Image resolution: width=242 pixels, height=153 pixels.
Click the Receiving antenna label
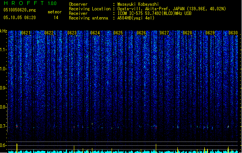(x=88, y=18)
